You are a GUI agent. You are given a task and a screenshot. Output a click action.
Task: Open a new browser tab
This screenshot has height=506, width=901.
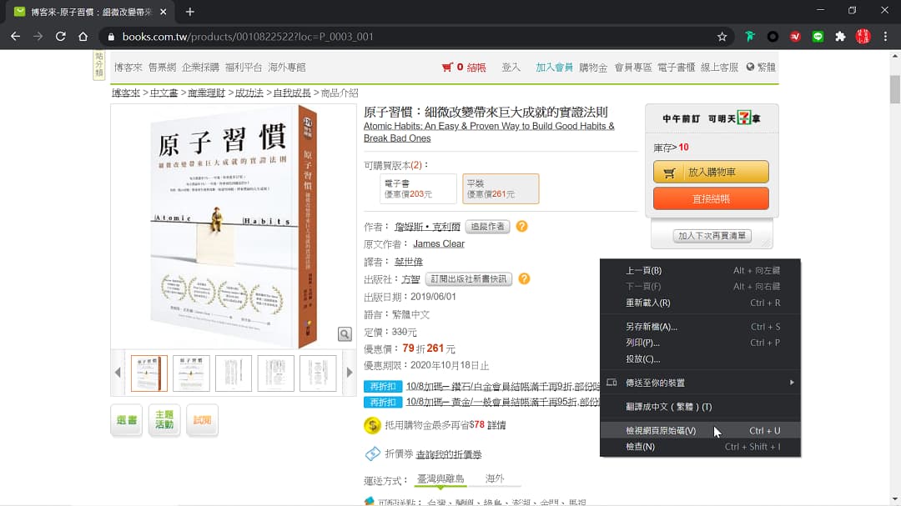click(190, 12)
